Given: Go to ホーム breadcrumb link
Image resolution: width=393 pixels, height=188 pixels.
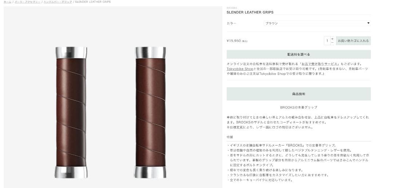Looking at the screenshot, I should (8, 2).
